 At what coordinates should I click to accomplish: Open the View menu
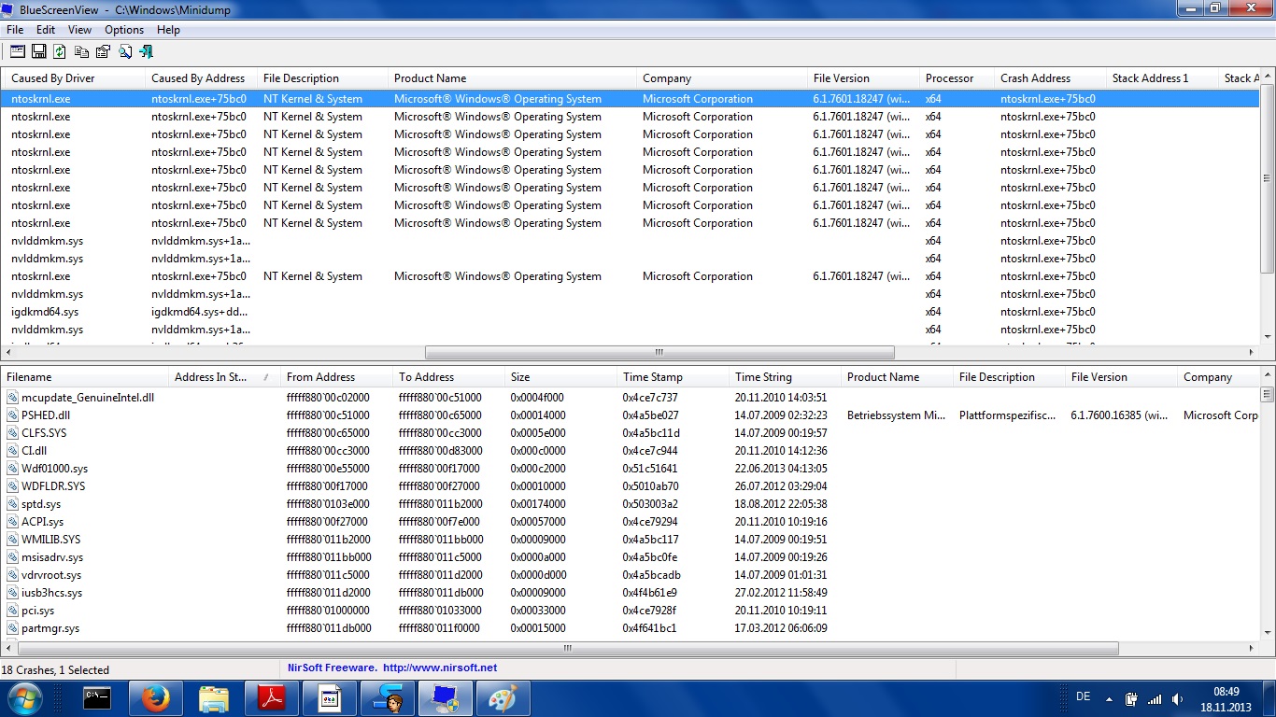click(x=79, y=30)
